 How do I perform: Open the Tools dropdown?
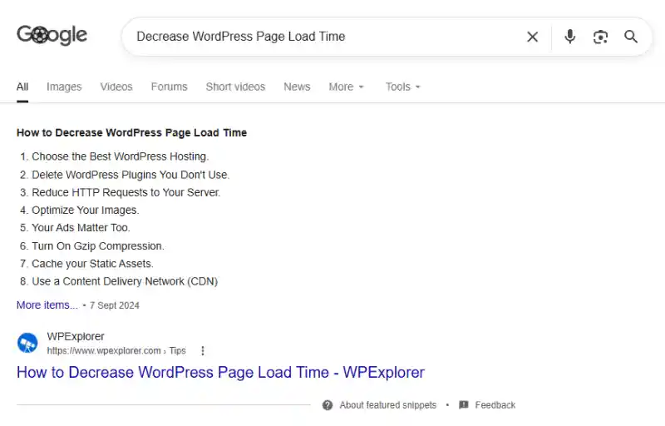[x=402, y=87]
